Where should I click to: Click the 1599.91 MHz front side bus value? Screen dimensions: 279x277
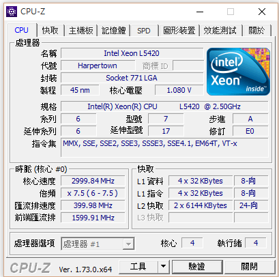tap(93, 218)
